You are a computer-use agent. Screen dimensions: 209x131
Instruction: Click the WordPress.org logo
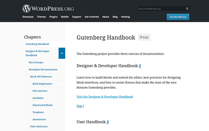click(x=48, y=8)
